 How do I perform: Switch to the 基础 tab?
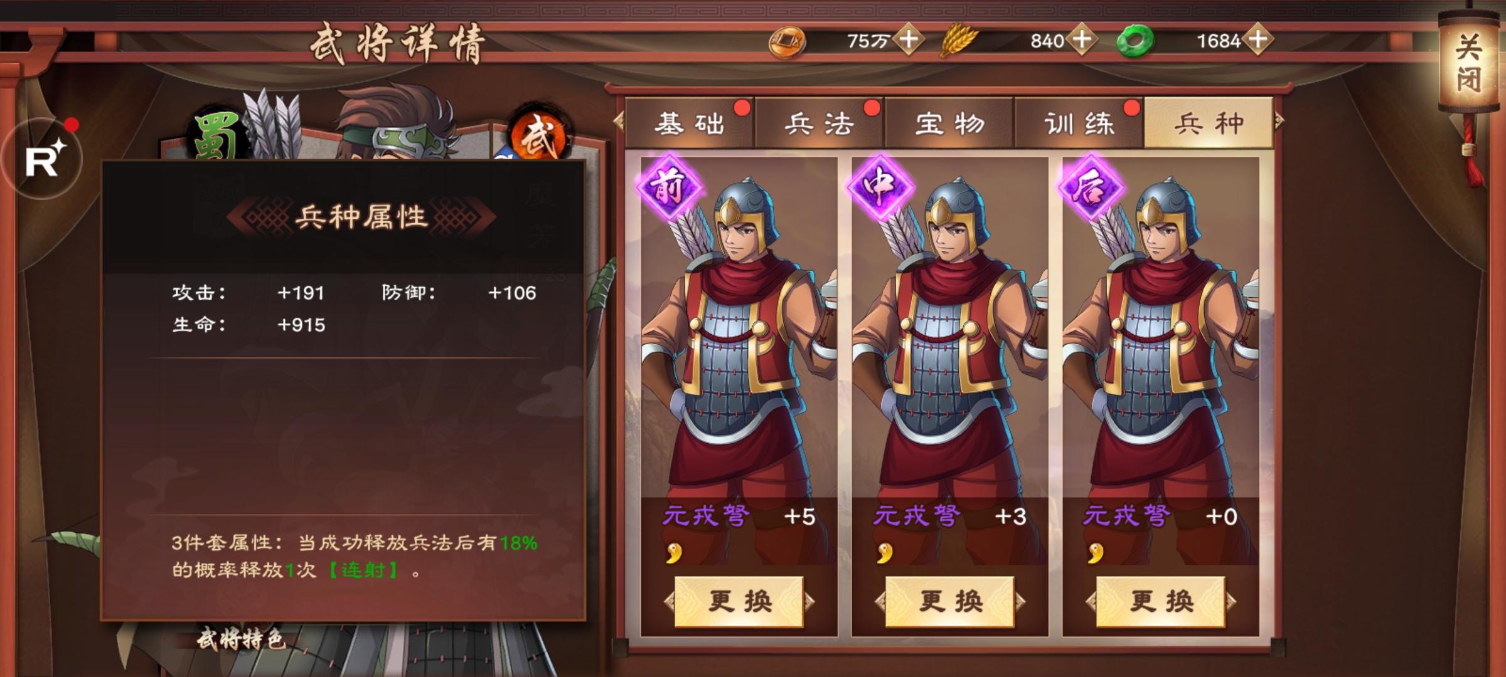[x=690, y=123]
